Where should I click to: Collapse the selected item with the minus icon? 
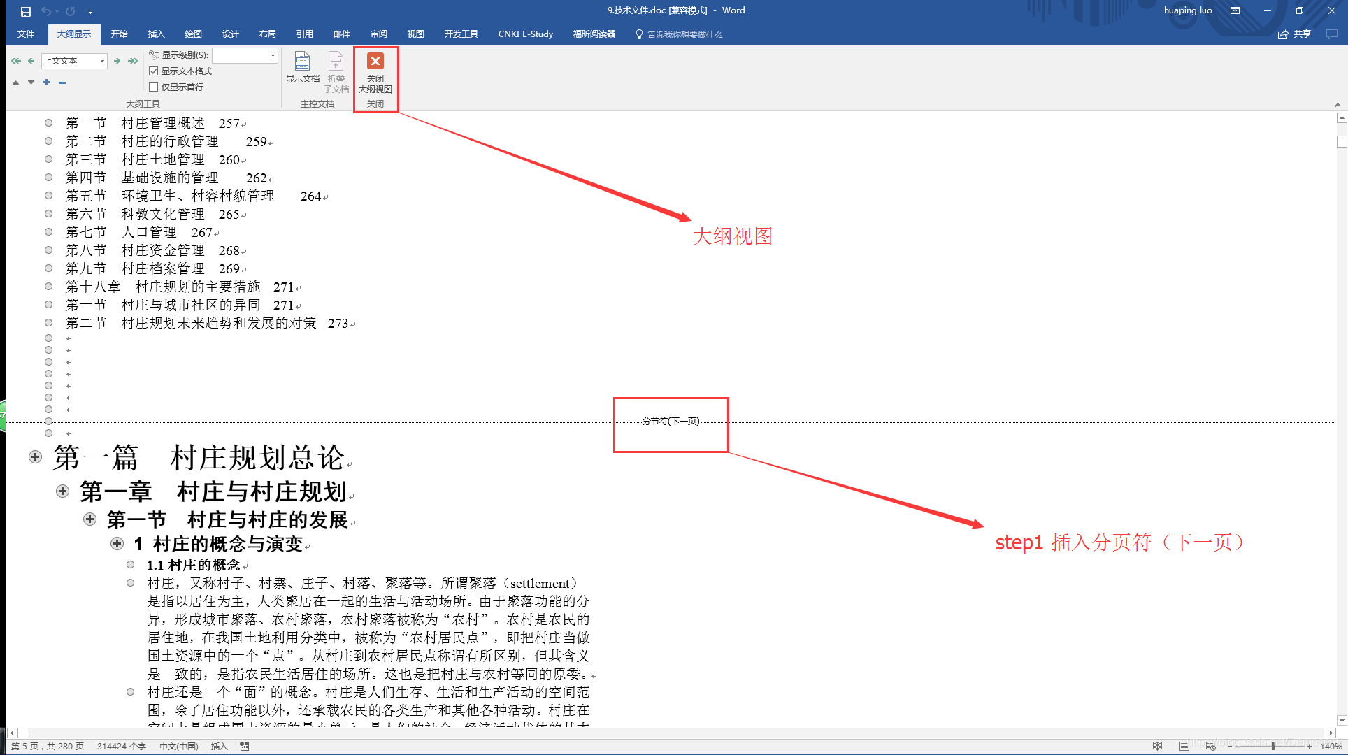(62, 82)
